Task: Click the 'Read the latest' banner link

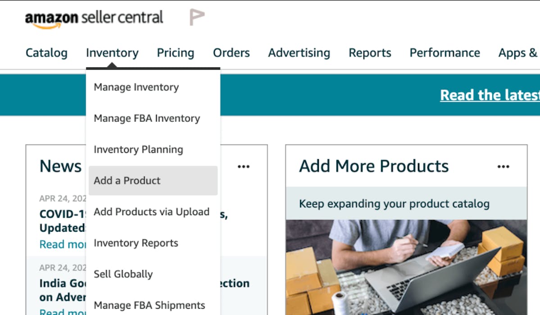Action: point(490,95)
